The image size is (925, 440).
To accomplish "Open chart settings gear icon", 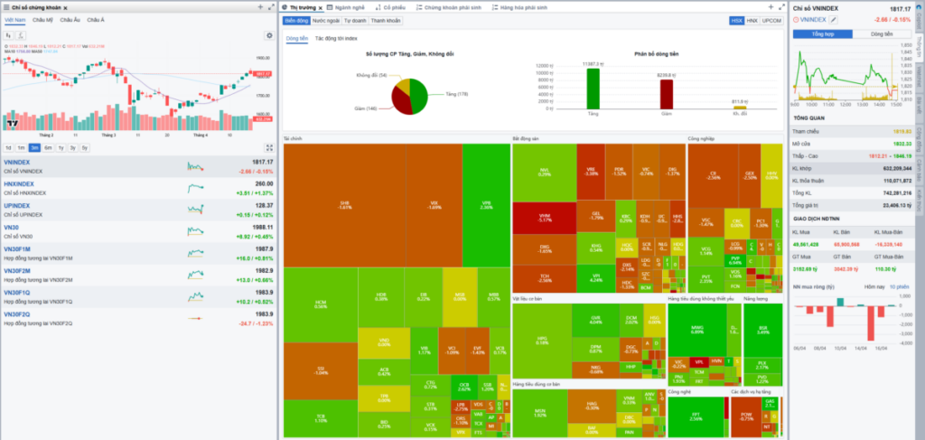I will tap(268, 35).
